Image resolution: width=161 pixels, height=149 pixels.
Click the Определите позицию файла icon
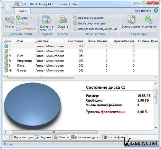[75, 29]
